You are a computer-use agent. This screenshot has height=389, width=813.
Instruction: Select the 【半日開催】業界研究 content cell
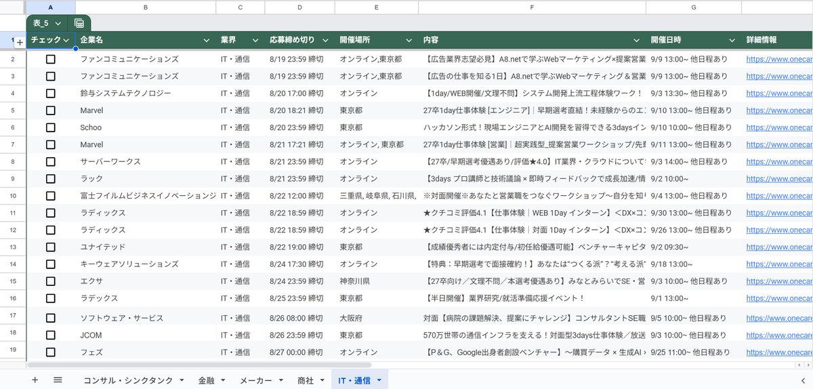(x=532, y=298)
